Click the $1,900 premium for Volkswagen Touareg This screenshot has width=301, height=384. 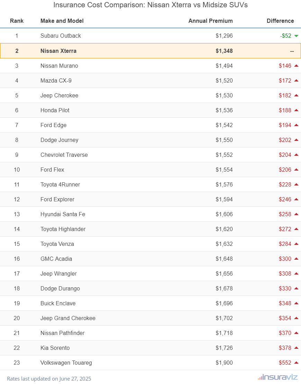tap(224, 363)
